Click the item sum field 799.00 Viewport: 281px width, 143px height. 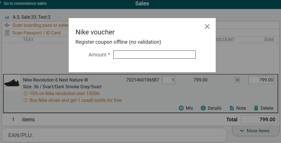261,80
